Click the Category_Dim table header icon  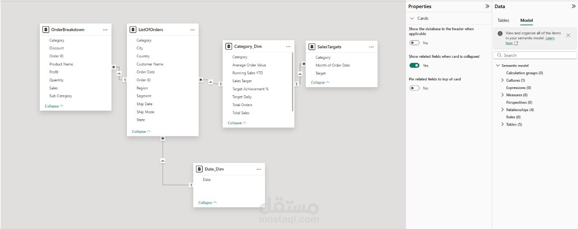(x=229, y=47)
